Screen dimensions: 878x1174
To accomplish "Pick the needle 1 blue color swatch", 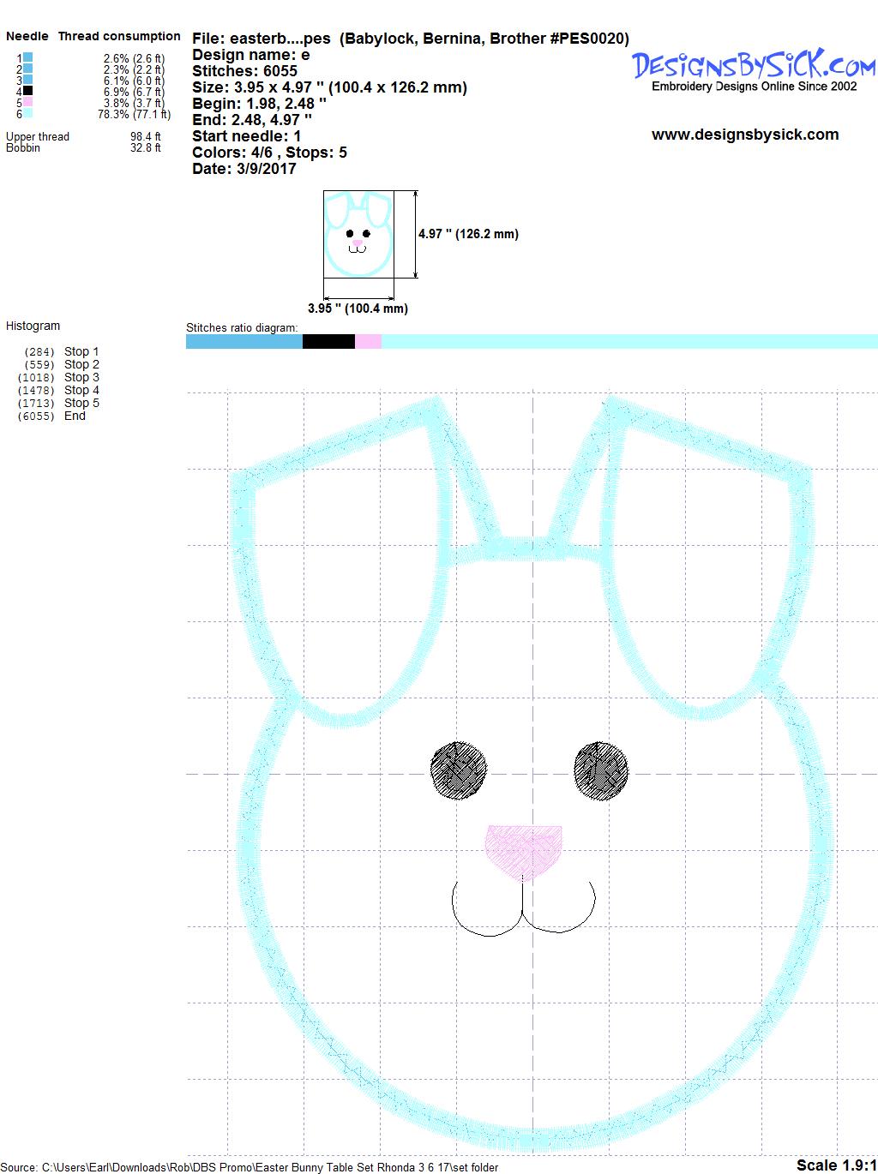I will point(28,57).
